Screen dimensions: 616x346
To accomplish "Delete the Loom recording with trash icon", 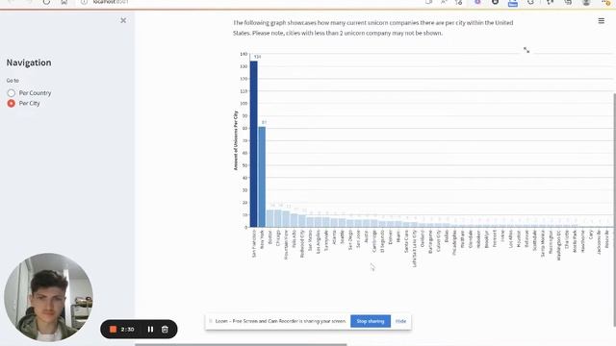I will pos(165,329).
